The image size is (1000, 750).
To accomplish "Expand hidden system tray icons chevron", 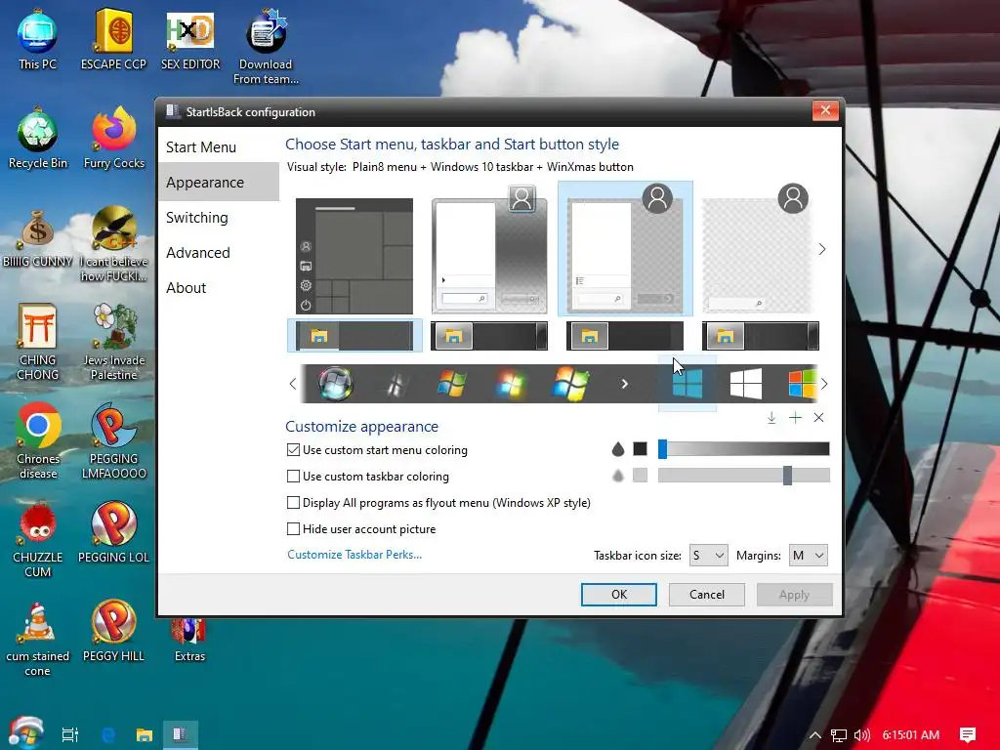I will [815, 735].
